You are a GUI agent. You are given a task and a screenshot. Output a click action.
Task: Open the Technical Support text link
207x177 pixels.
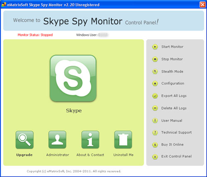click(176, 132)
